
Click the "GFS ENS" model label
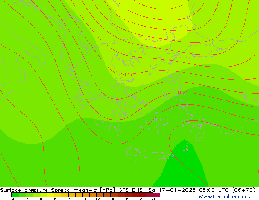[131, 190]
